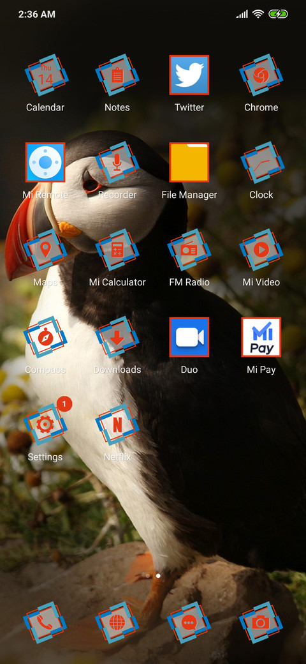The width and height of the screenshot is (306, 664).
Task: Tap the 'File Manager' label text
Action: point(189,195)
